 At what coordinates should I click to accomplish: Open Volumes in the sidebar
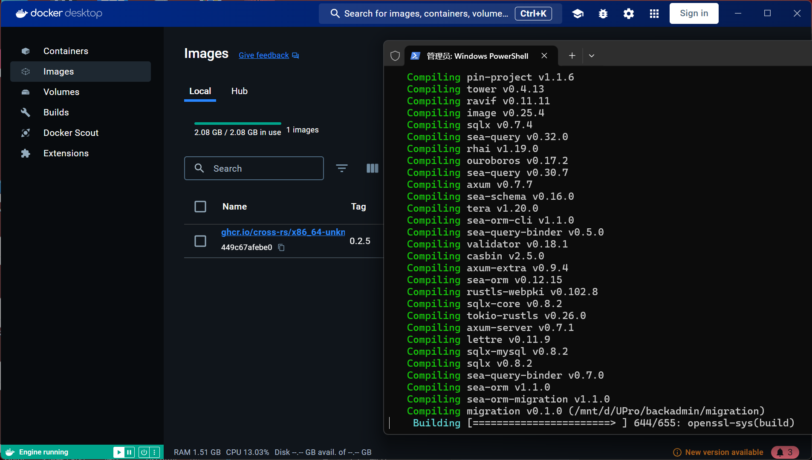(x=81, y=92)
